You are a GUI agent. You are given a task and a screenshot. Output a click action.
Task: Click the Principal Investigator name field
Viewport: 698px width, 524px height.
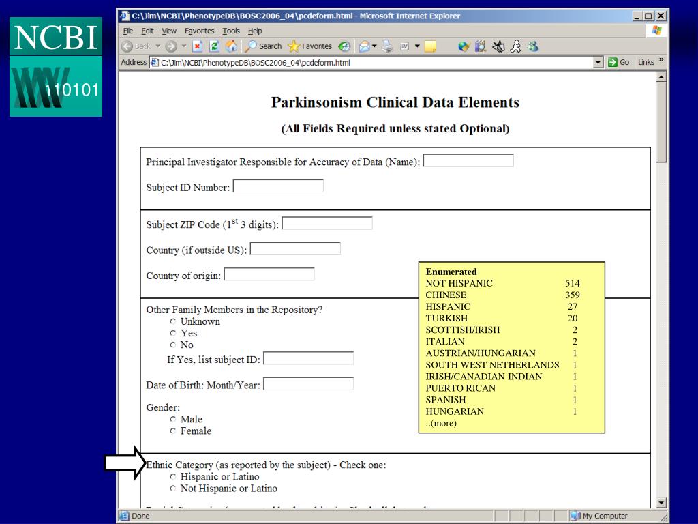(x=468, y=160)
